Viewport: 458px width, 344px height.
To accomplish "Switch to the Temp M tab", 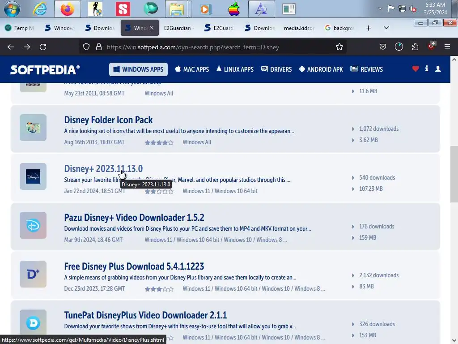I will [20, 28].
